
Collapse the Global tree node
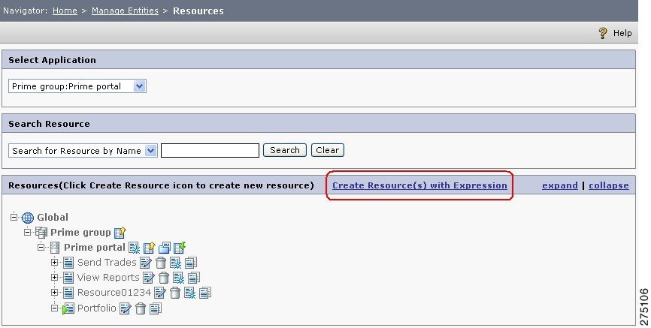[14, 217]
